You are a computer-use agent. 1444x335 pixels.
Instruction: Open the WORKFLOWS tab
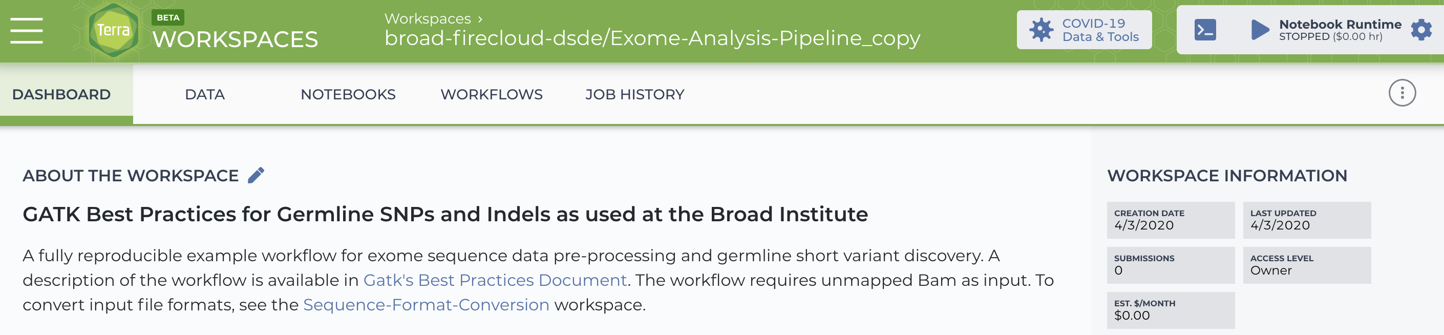pos(492,94)
